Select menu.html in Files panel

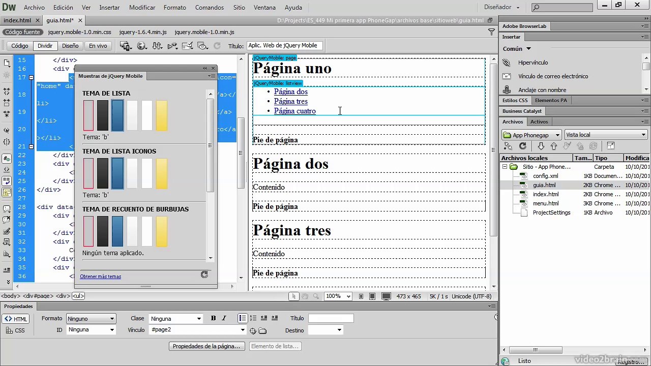(546, 203)
